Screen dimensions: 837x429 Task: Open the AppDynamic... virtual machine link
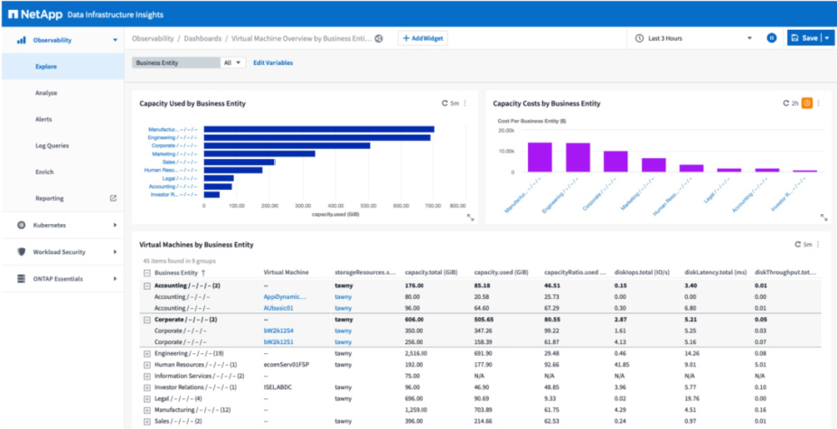[285, 296]
